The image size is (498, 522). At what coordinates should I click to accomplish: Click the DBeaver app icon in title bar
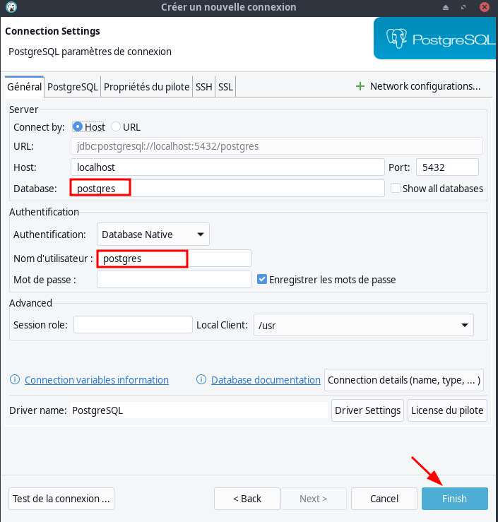pyautogui.click(x=11, y=7)
